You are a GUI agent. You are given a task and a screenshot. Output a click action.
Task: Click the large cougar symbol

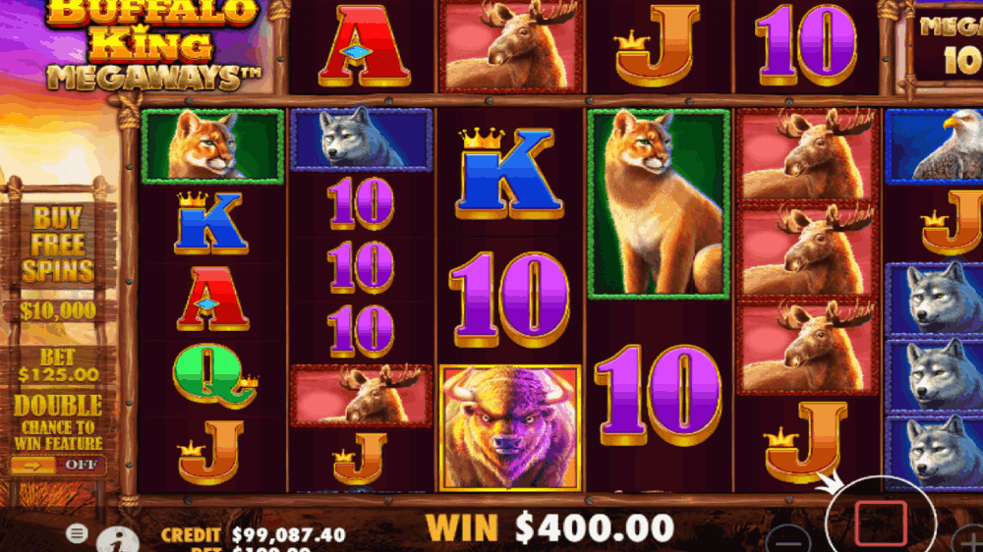click(x=659, y=203)
